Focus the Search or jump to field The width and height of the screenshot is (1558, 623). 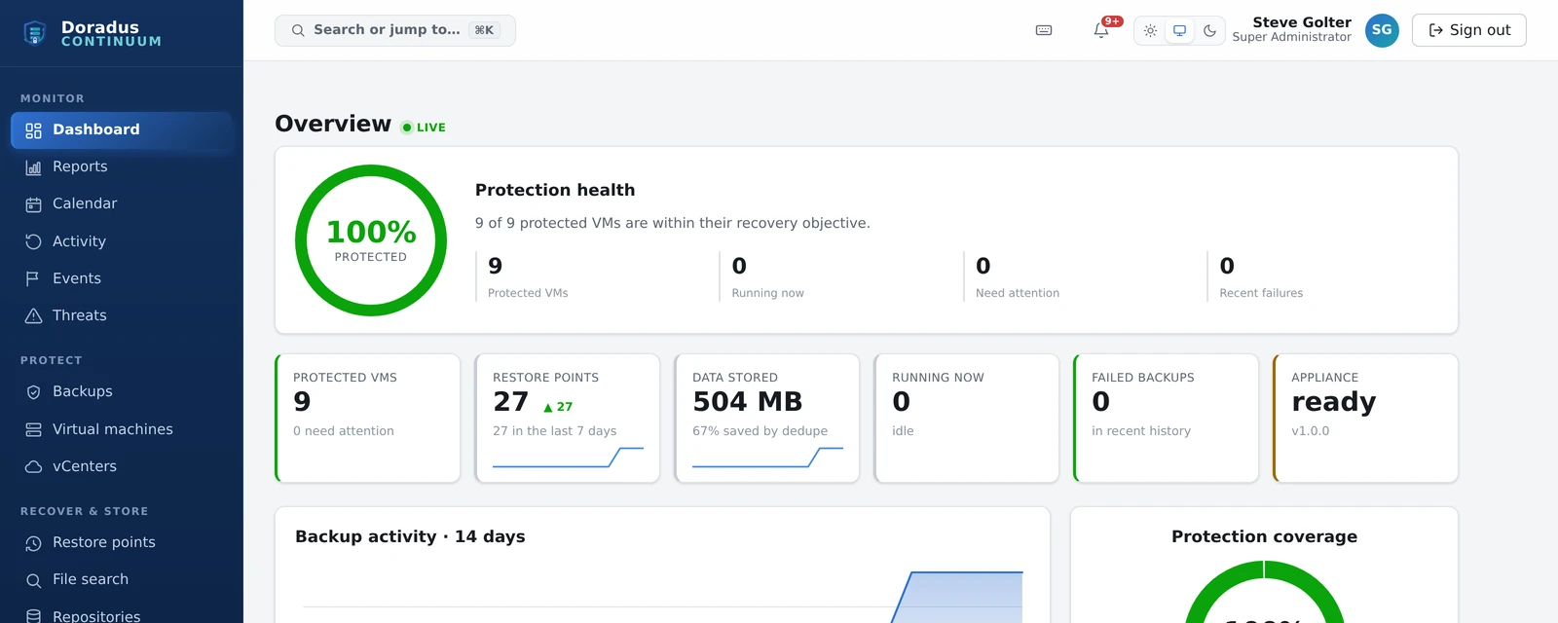(395, 30)
